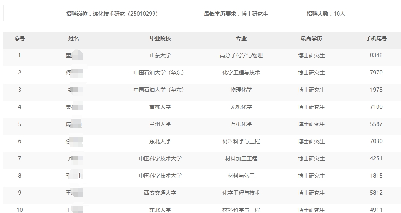Click the 高分子化学与物理 major cell
This screenshot has width=401, height=213.
click(241, 55)
